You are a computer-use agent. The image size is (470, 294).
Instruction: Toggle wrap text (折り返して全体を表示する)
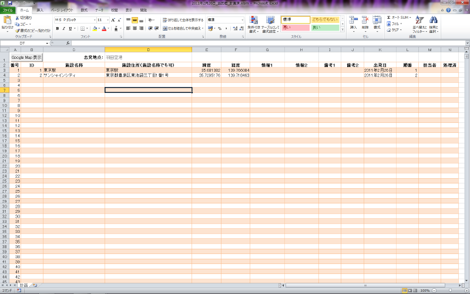183,19
